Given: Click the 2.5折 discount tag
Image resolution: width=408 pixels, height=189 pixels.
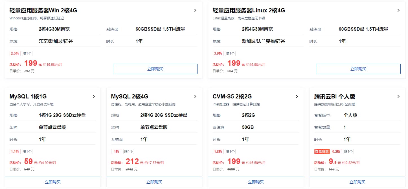Looking at the screenshot, I should coord(15,53).
